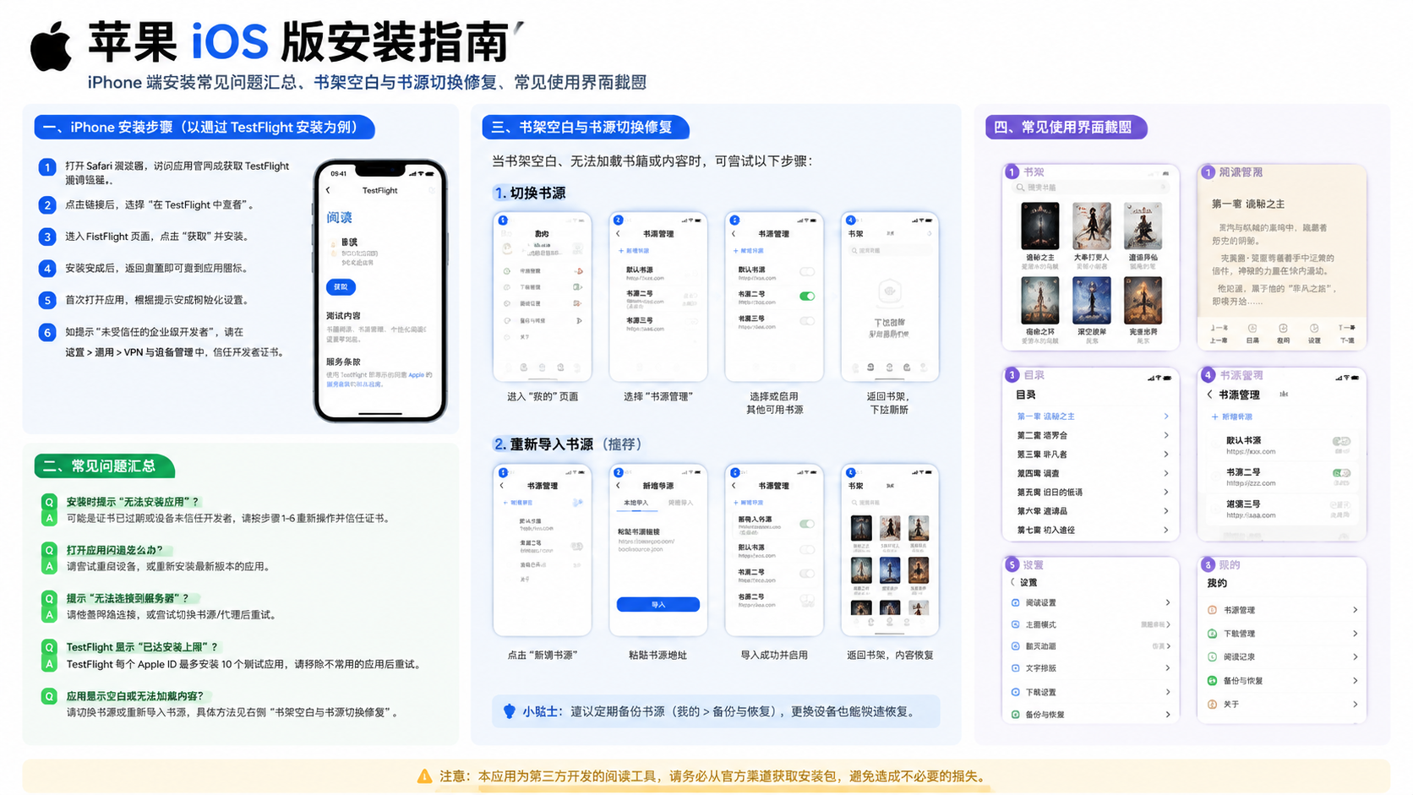Toggle 书源三号 switch in panel 4 书源管理
Image resolution: width=1413 pixels, height=795 pixels.
(1341, 505)
